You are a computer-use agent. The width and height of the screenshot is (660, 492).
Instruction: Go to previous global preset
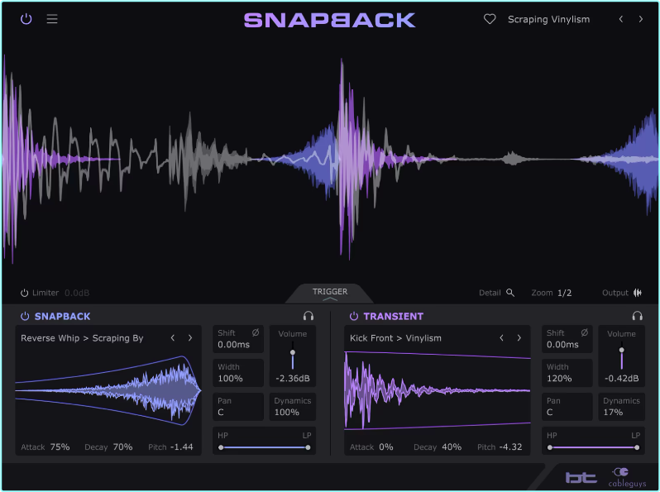621,19
